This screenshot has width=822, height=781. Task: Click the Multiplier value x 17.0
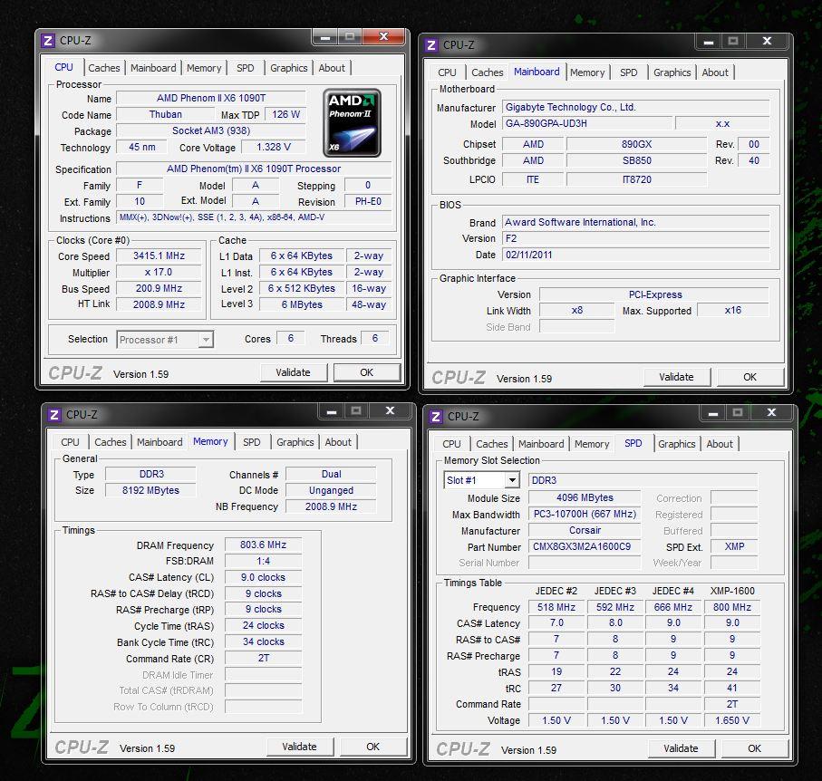coord(159,272)
